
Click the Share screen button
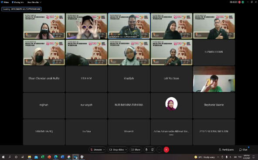[136, 150]
